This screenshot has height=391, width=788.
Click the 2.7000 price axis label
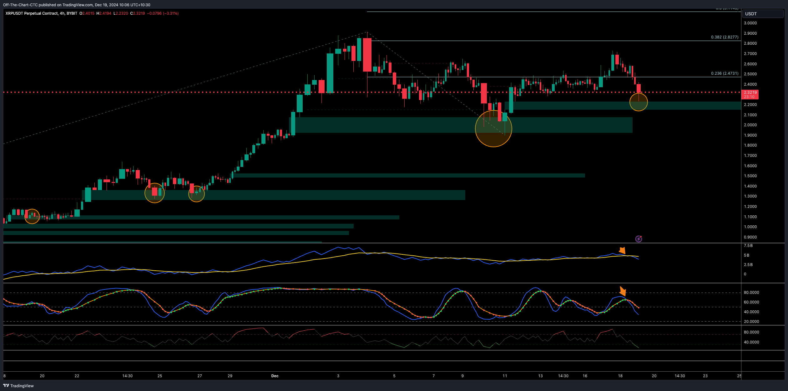click(750, 54)
